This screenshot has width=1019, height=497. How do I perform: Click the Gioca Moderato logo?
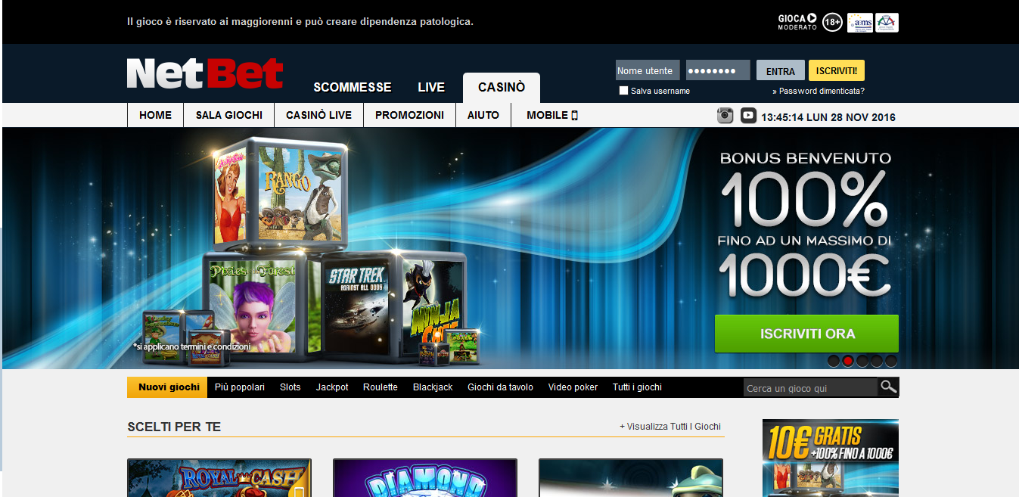pyautogui.click(x=797, y=23)
